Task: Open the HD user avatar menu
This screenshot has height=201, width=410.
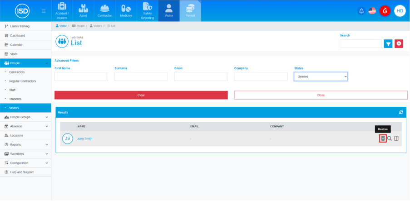Action: (400, 11)
